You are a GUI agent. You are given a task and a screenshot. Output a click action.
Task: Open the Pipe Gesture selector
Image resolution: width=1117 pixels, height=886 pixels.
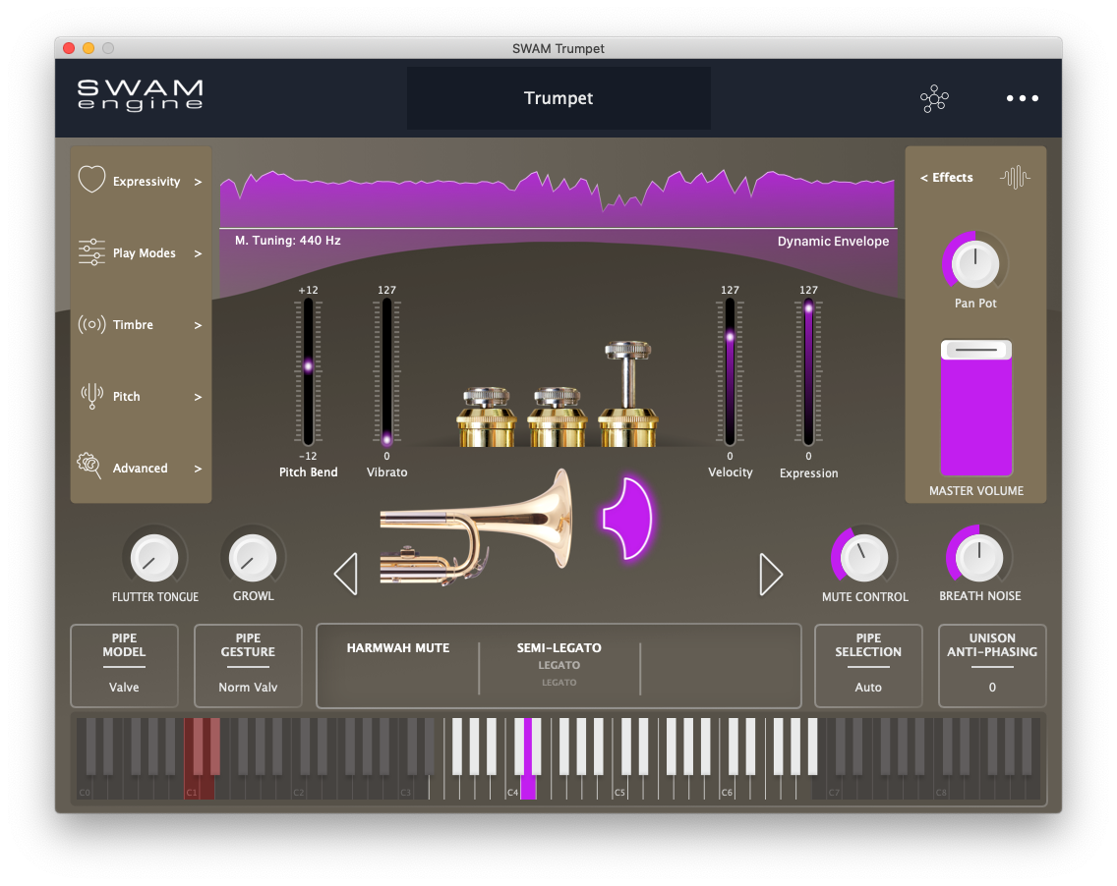(x=248, y=665)
